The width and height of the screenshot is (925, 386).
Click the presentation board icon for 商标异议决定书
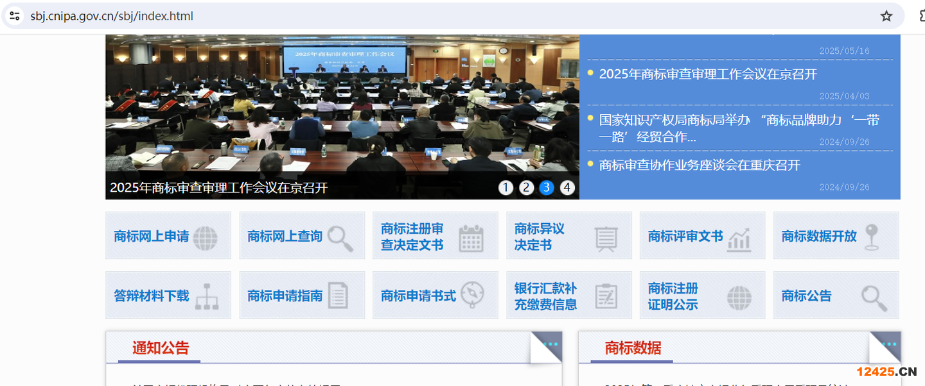pyautogui.click(x=606, y=238)
